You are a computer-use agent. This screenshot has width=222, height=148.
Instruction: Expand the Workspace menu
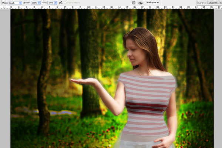point(152,3)
